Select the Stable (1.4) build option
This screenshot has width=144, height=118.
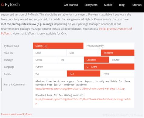[x=58, y=46]
